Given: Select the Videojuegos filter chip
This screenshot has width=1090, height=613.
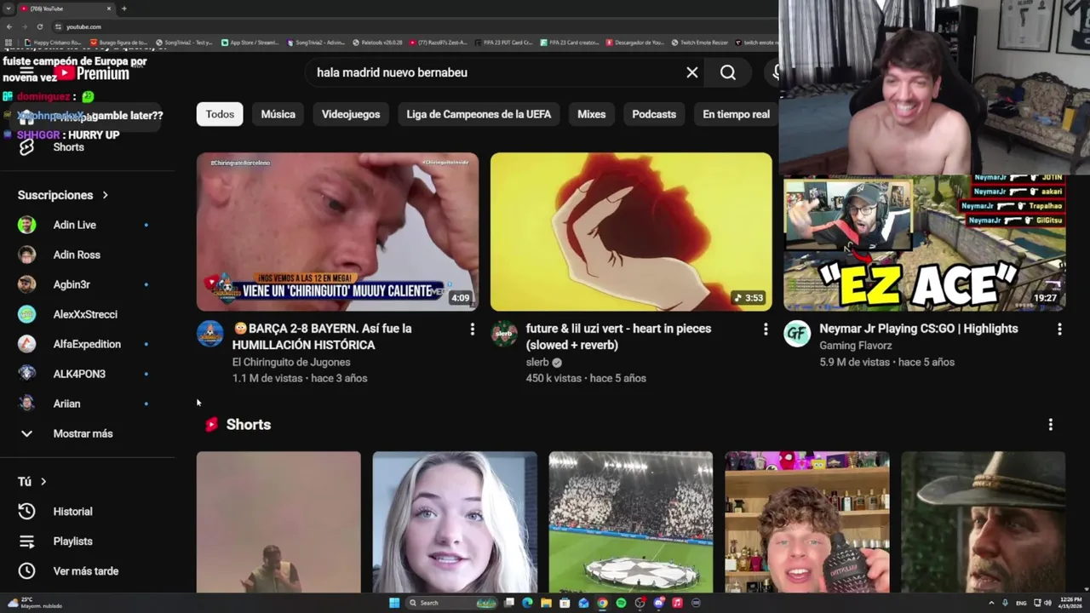Looking at the screenshot, I should coord(351,114).
